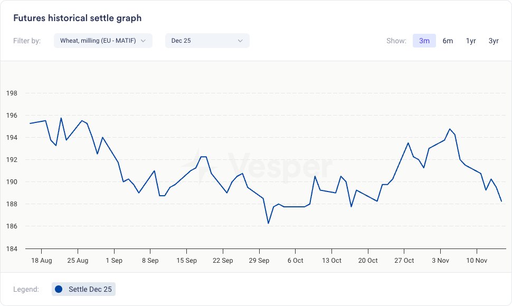This screenshot has width=512, height=306.
Task: Click the 18 Aug x-axis date label
Action: coord(42,261)
